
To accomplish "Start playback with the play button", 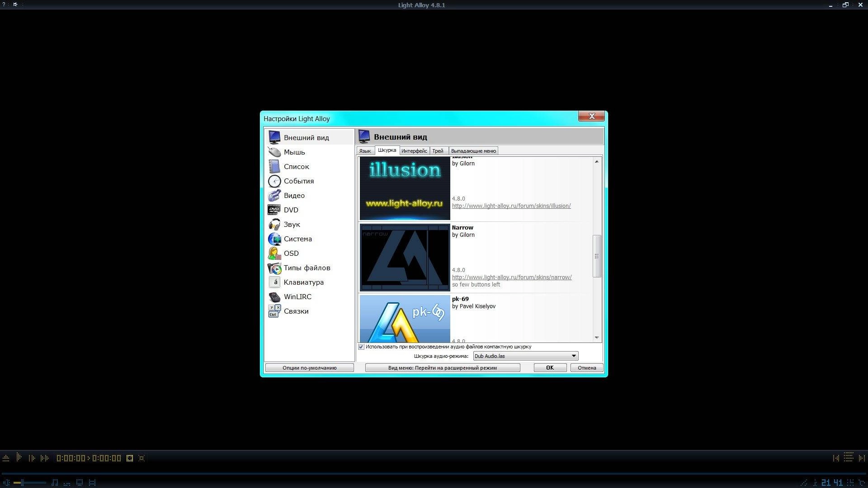I will pyautogui.click(x=19, y=457).
